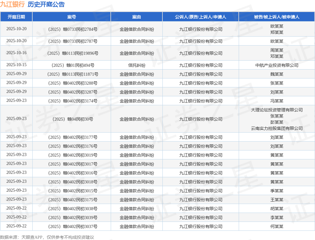The width and height of the screenshot is (315, 240).
Task: Click the 公诉人/原告/上诉人/申请人 column header
Action: point(201,17)
